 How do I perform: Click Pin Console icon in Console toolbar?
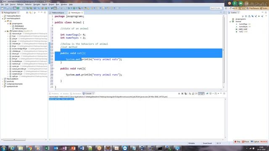point(207,94)
